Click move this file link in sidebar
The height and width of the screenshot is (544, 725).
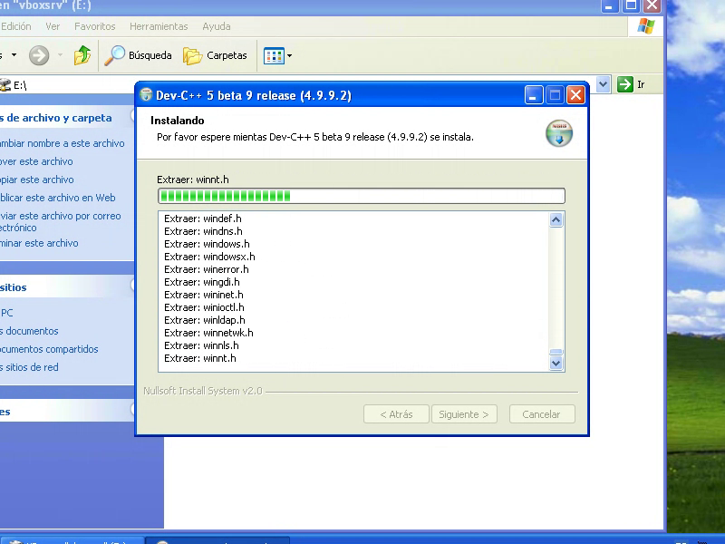tap(36, 161)
